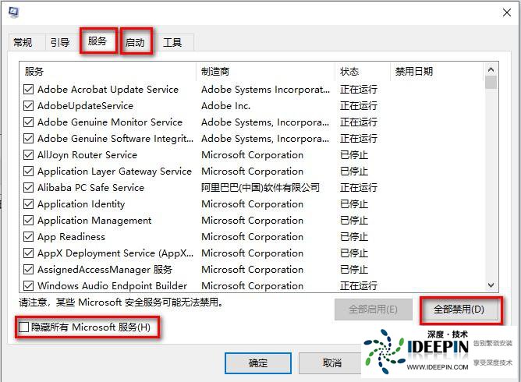
Task: Toggle Windows Audio Endpoint Builder checkbox
Action: click(x=29, y=285)
